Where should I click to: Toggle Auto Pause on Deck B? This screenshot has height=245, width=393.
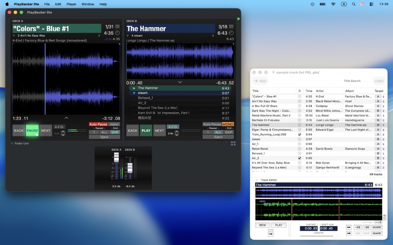click(212, 124)
